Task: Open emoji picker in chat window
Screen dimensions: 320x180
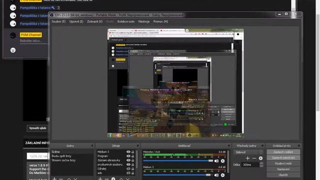Action: 13,50
